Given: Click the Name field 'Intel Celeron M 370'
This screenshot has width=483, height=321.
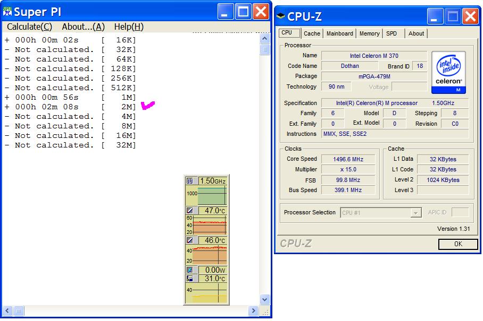Looking at the screenshot, I should pyautogui.click(x=374, y=56).
